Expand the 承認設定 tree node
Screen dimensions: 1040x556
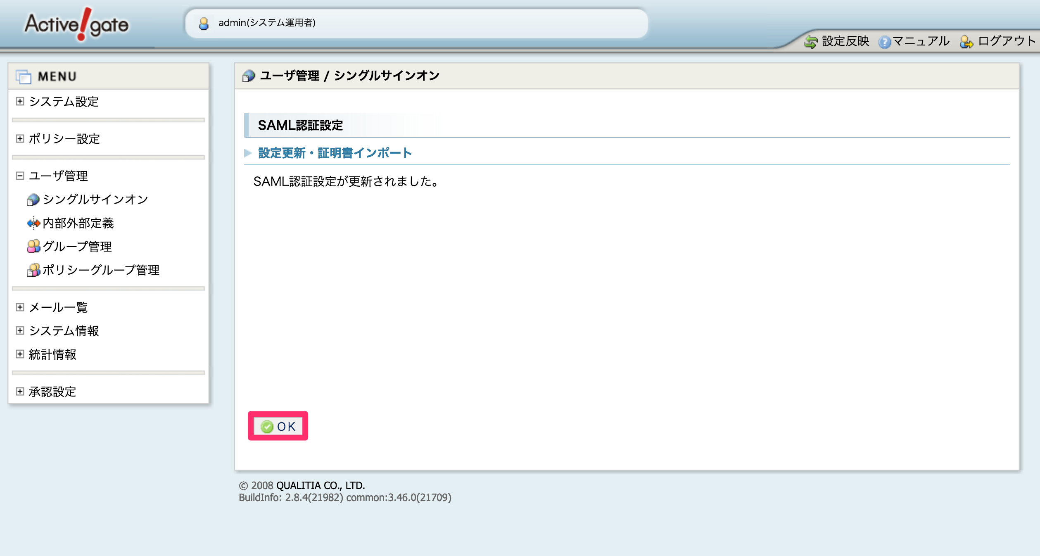[20, 391]
